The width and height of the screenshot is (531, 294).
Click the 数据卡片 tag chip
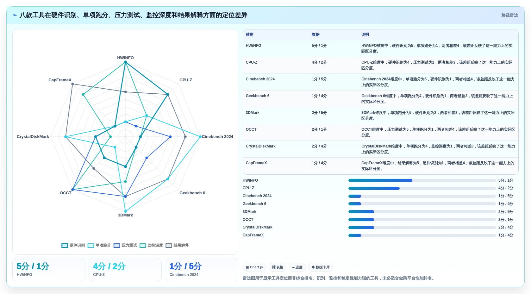(321, 267)
